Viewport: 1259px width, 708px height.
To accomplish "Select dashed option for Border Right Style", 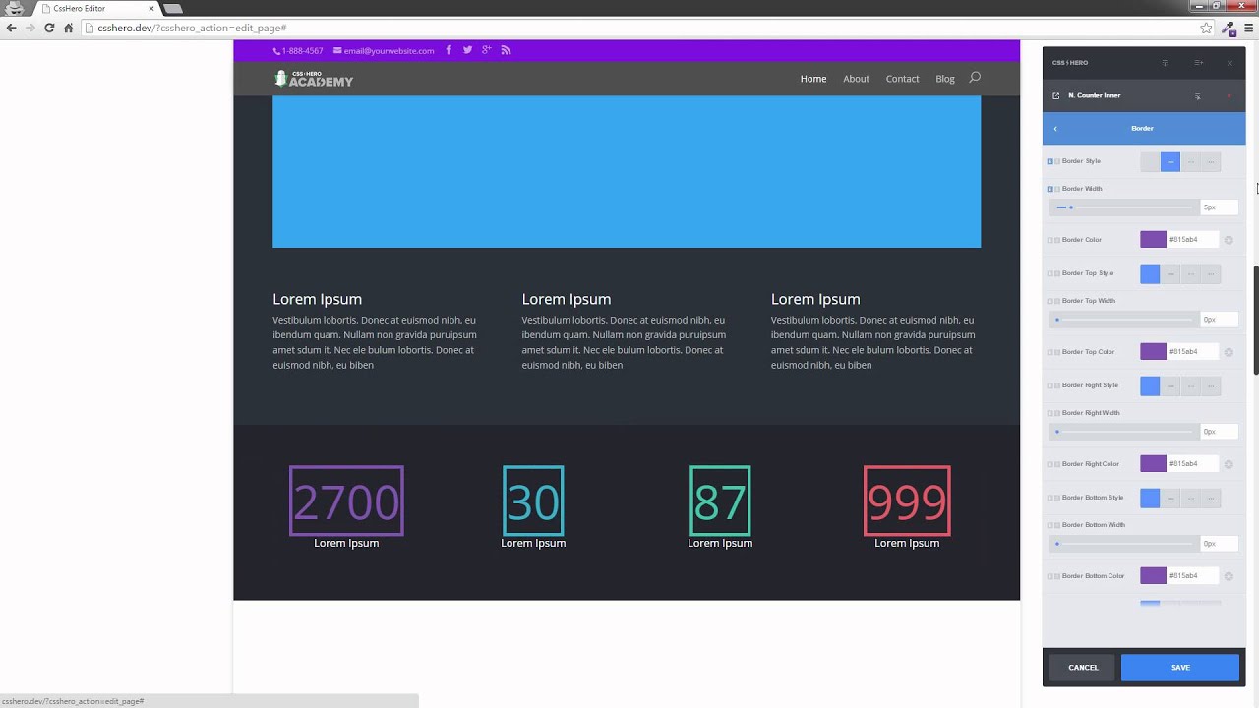I will 1190,385.
